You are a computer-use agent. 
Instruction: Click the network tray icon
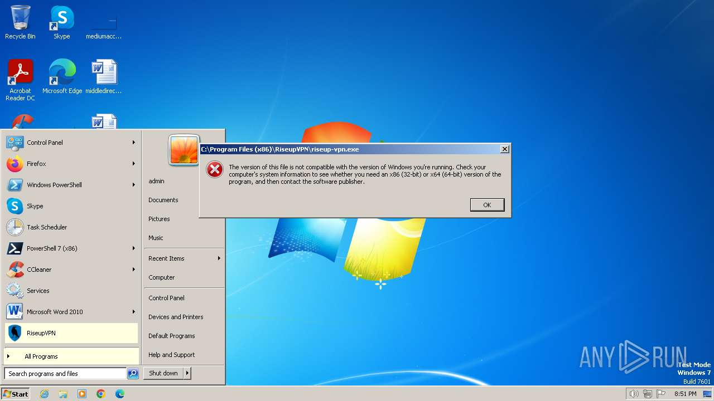coord(648,394)
